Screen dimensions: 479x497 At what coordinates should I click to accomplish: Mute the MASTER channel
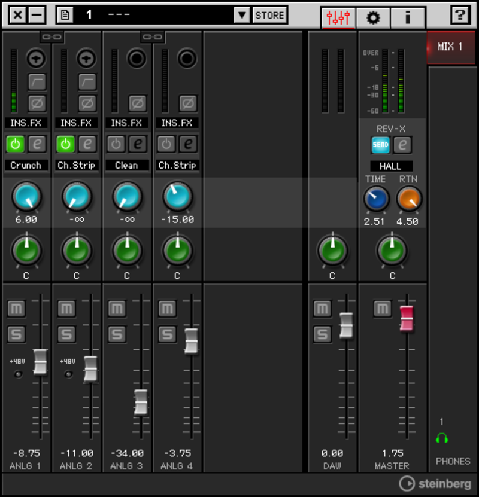[x=383, y=309]
